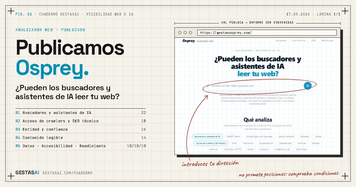Click list row '04 Contenido legible'
Viewport: 356px width, 187px height.
click(81, 138)
